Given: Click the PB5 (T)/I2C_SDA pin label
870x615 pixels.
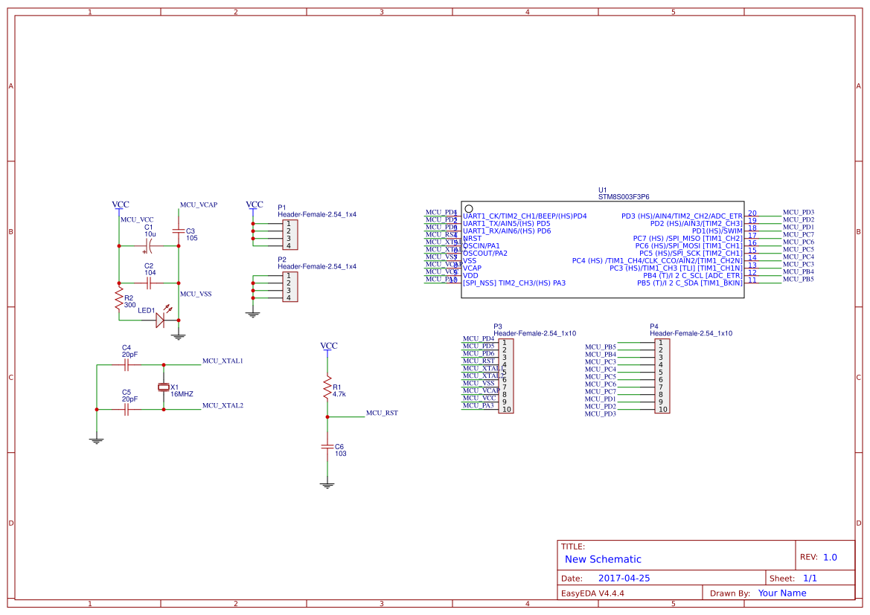Looking at the screenshot, I should 690,283.
